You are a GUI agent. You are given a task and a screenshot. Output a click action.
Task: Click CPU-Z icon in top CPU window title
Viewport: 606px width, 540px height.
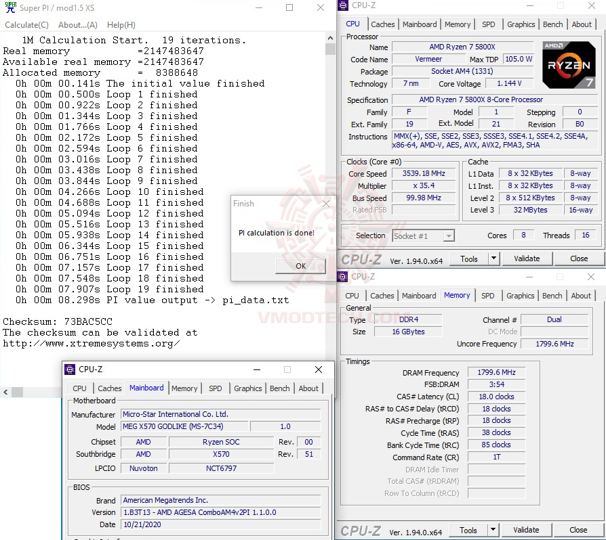pyautogui.click(x=343, y=5)
